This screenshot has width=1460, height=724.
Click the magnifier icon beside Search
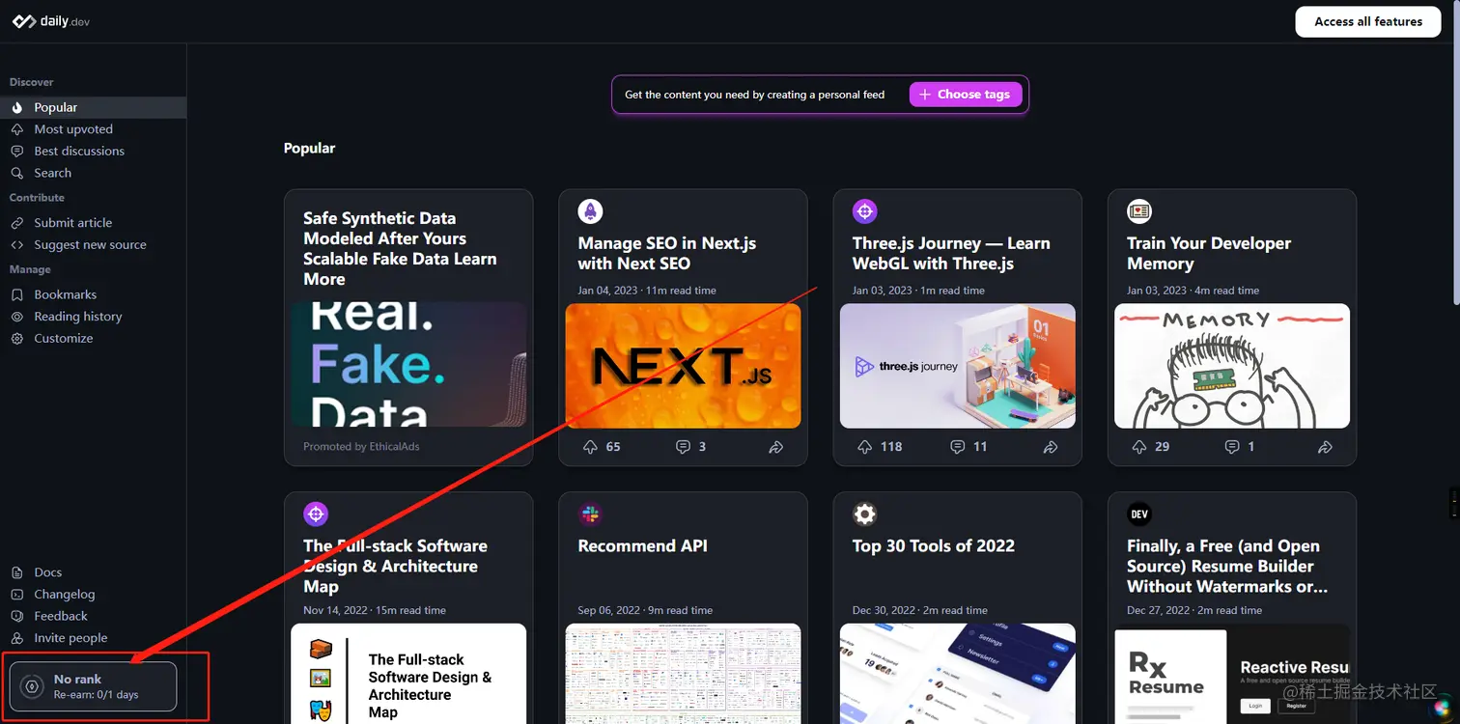coord(16,173)
